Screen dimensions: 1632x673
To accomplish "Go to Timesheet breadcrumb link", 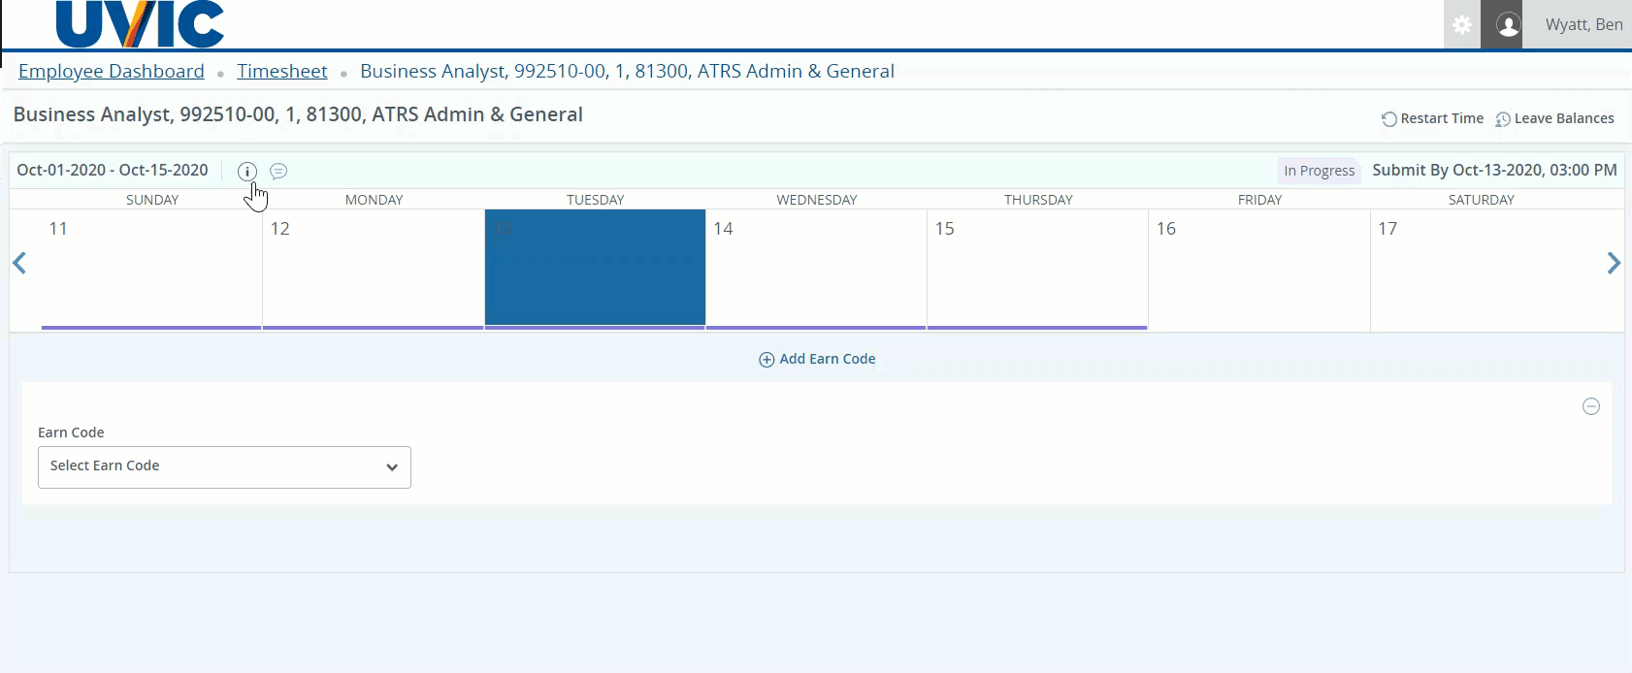I will (282, 71).
